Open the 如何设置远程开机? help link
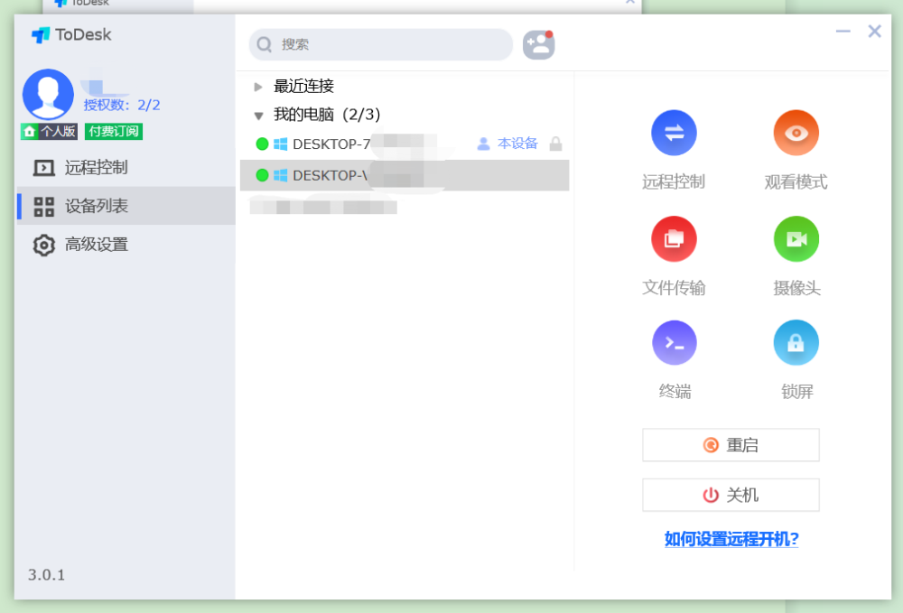 click(x=731, y=539)
